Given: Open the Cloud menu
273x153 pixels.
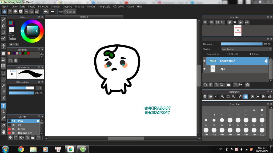Looking at the screenshot, I should pos(131,7).
